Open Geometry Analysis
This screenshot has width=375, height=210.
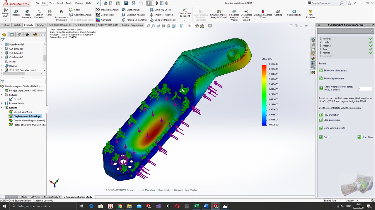[x=81, y=15]
